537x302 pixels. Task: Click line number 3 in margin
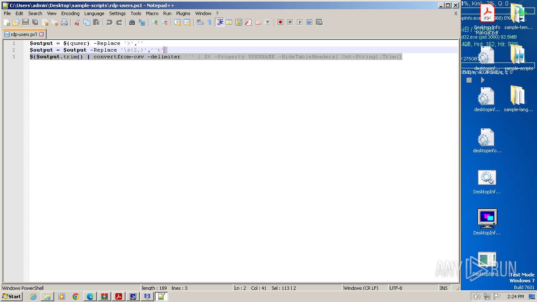13,57
